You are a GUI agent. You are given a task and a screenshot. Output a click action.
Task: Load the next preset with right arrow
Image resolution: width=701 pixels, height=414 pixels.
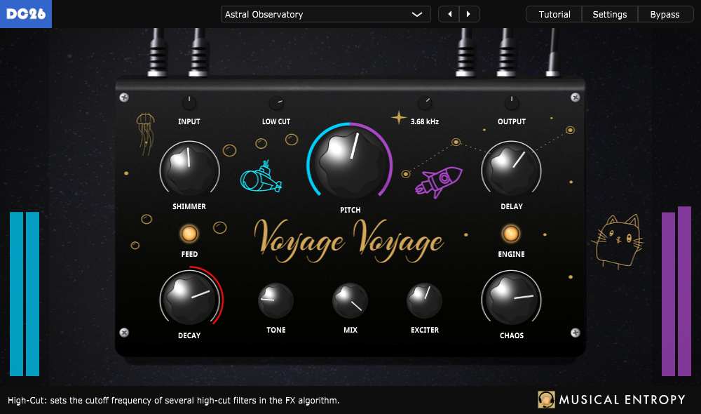coord(469,14)
